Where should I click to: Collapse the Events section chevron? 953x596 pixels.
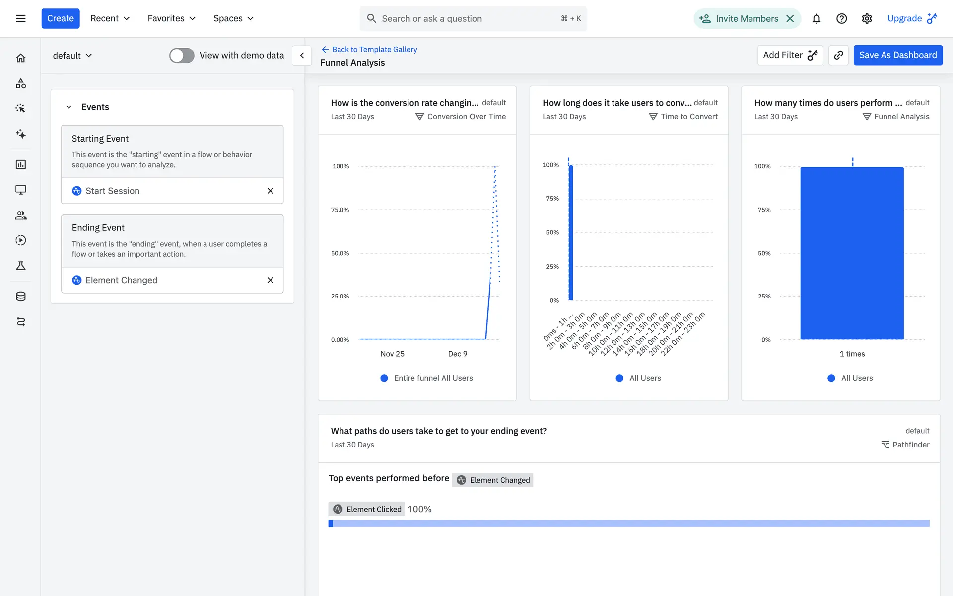point(69,107)
